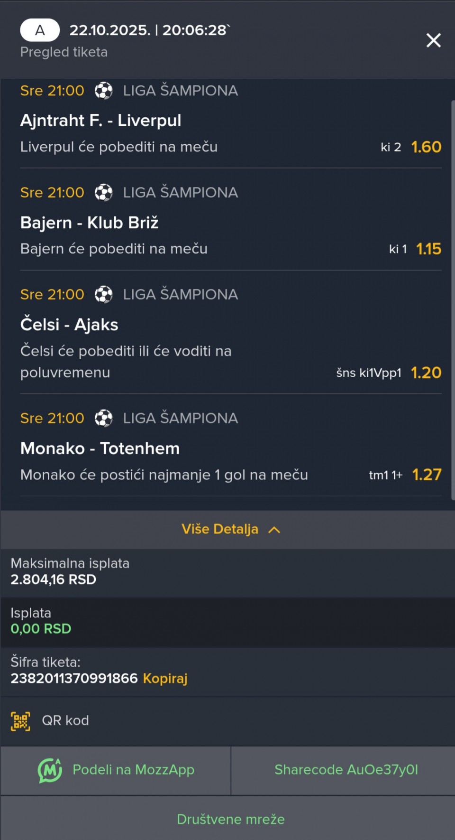Share ticket via Podeli na MozzApp

point(133,770)
